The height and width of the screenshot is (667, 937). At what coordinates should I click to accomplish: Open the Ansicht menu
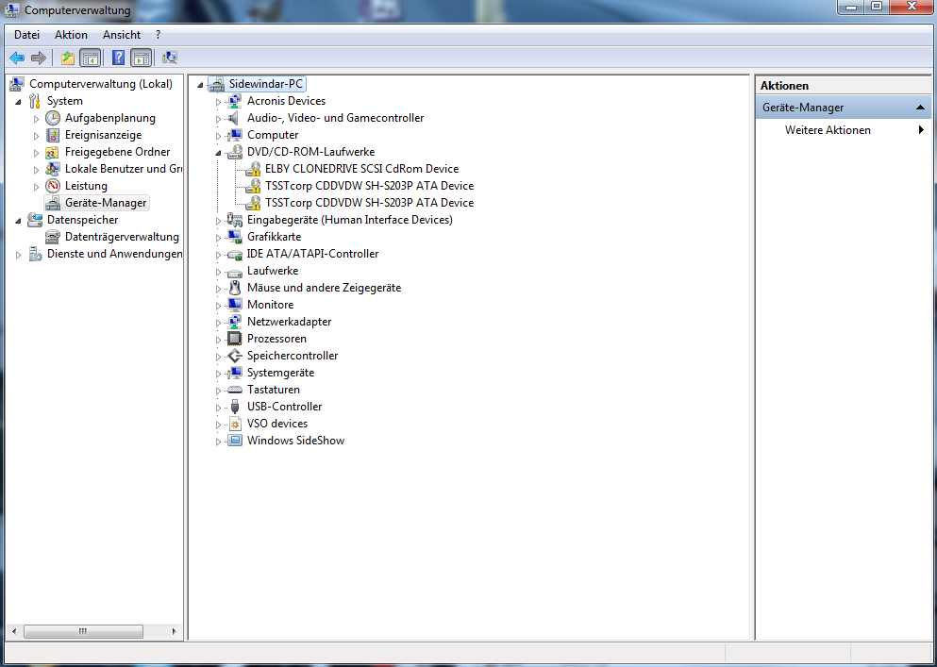(122, 35)
